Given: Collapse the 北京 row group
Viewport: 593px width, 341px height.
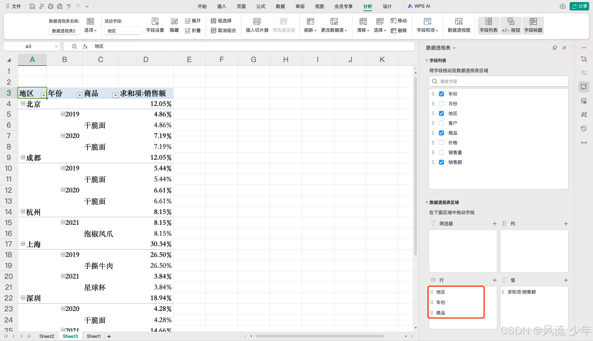Looking at the screenshot, I should click(x=22, y=103).
